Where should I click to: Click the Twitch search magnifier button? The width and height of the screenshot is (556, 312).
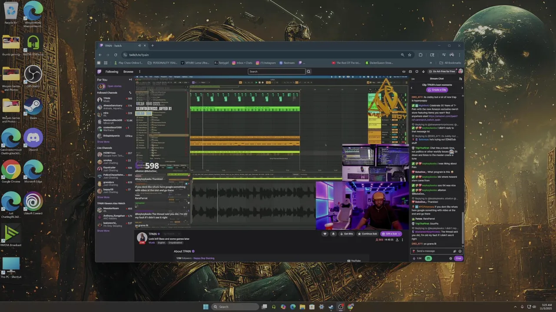pos(308,71)
